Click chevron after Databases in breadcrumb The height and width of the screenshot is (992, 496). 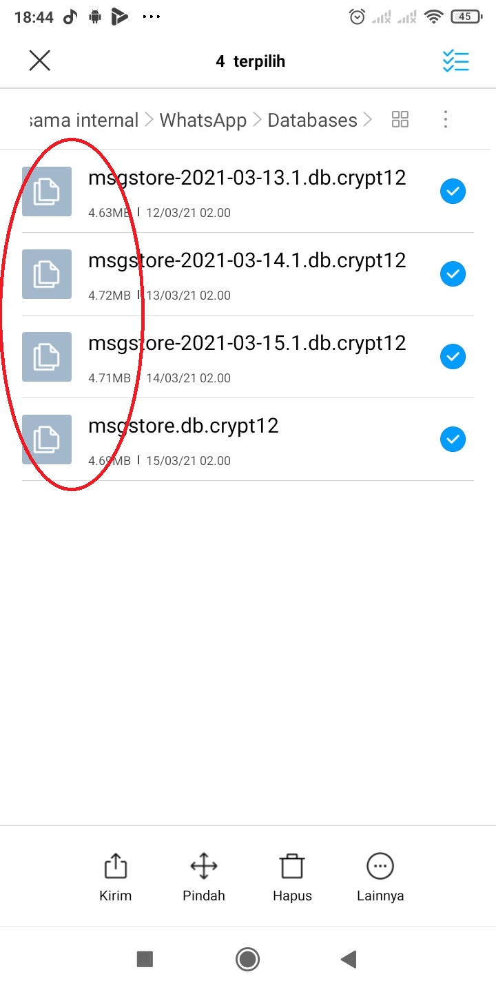367,120
